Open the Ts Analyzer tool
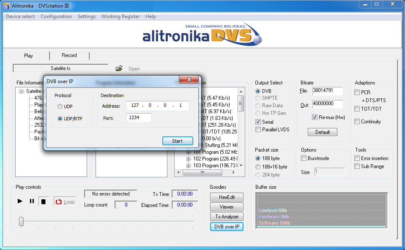This screenshot has height=250, width=405. (227, 217)
